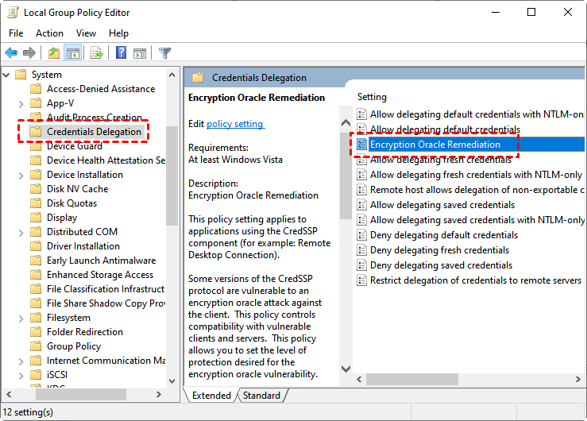Click description pane scrollbar down arrow
The image size is (587, 421).
click(346, 369)
